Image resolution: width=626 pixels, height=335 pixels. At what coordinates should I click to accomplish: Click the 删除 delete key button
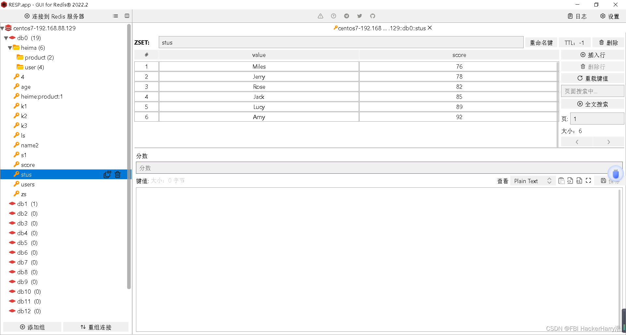[x=608, y=43]
